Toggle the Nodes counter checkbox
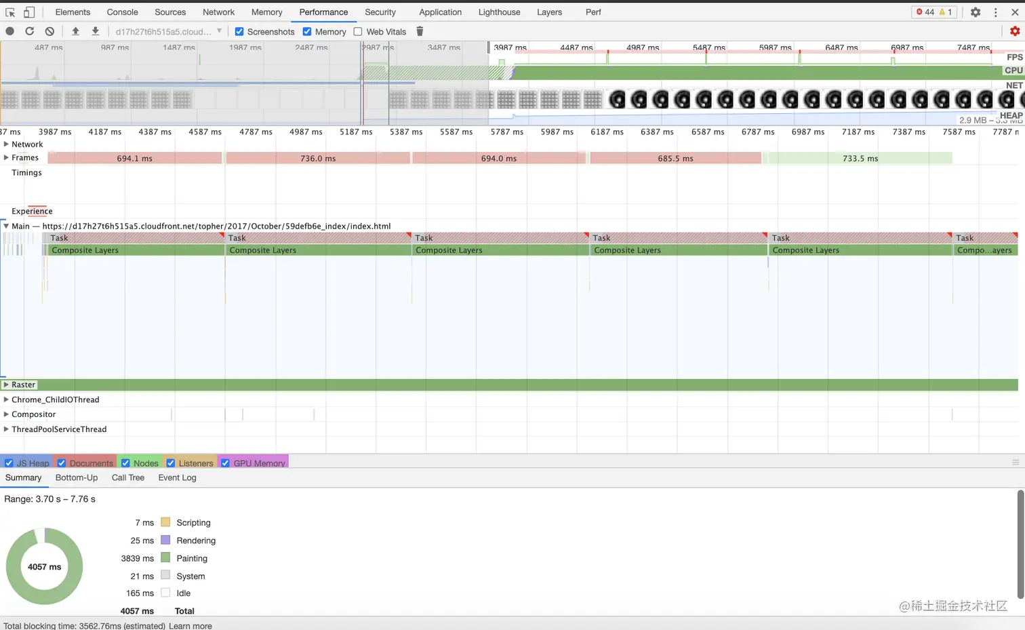 coord(125,463)
